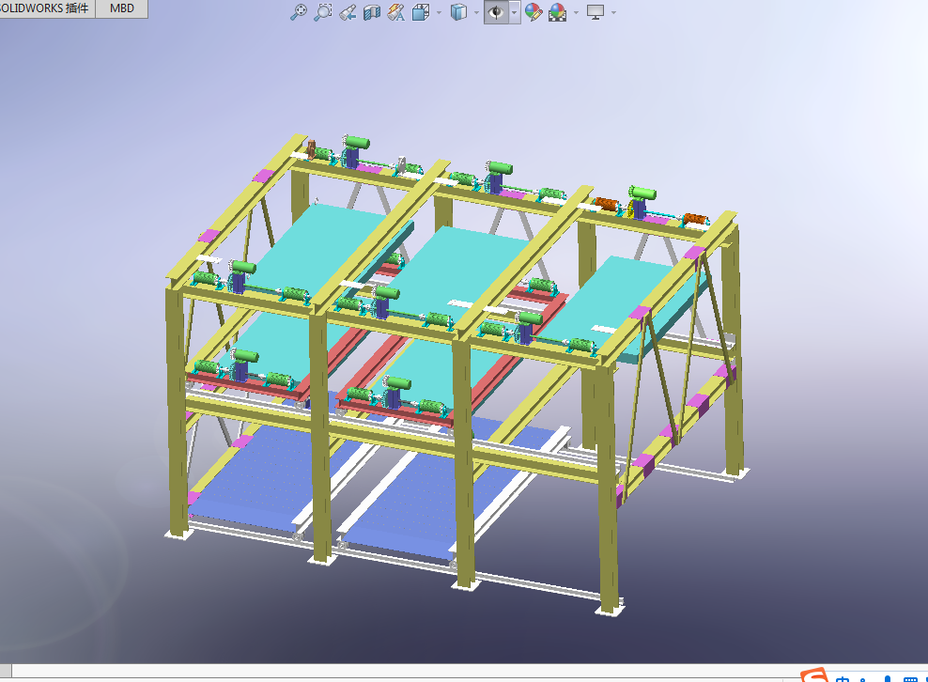Image resolution: width=928 pixels, height=682 pixels.
Task: Click the Display Style cube icon
Action: point(458,12)
